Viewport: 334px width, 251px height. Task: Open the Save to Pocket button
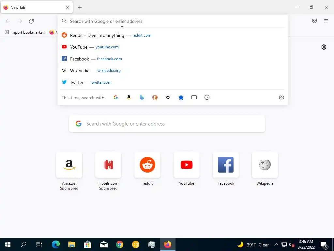pyautogui.click(x=314, y=21)
